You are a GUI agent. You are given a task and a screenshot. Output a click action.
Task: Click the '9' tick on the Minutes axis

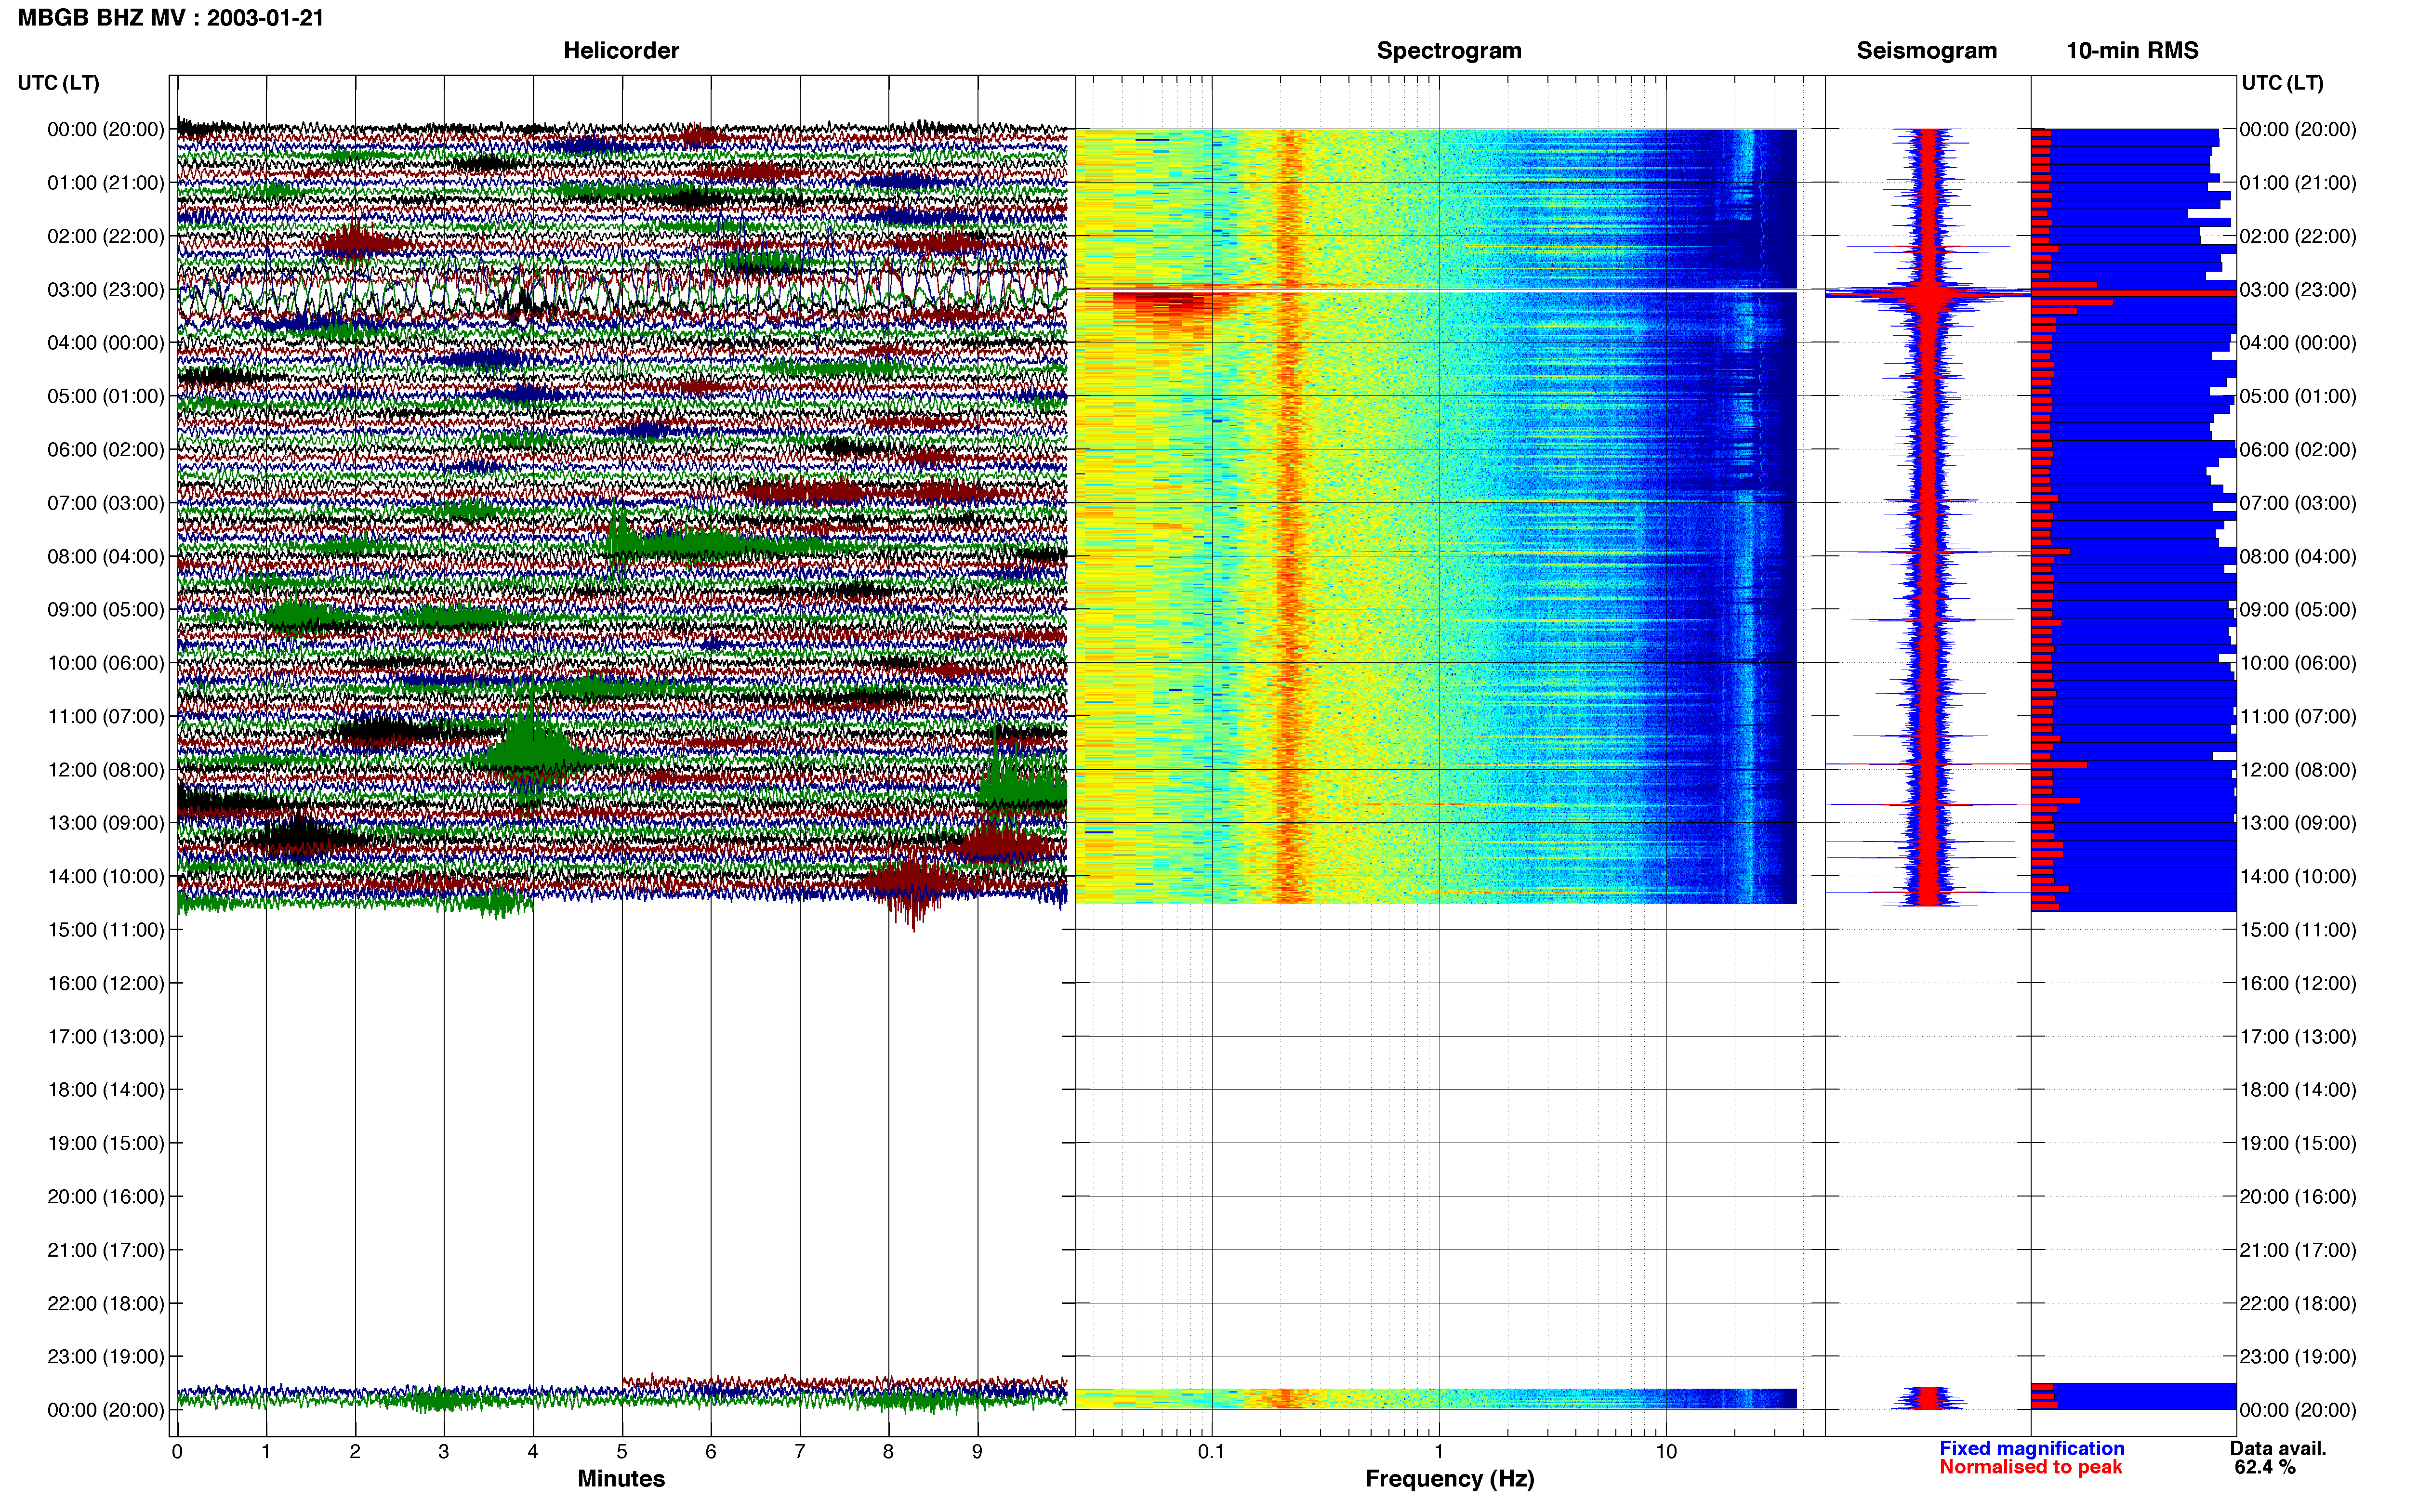[x=977, y=1451]
